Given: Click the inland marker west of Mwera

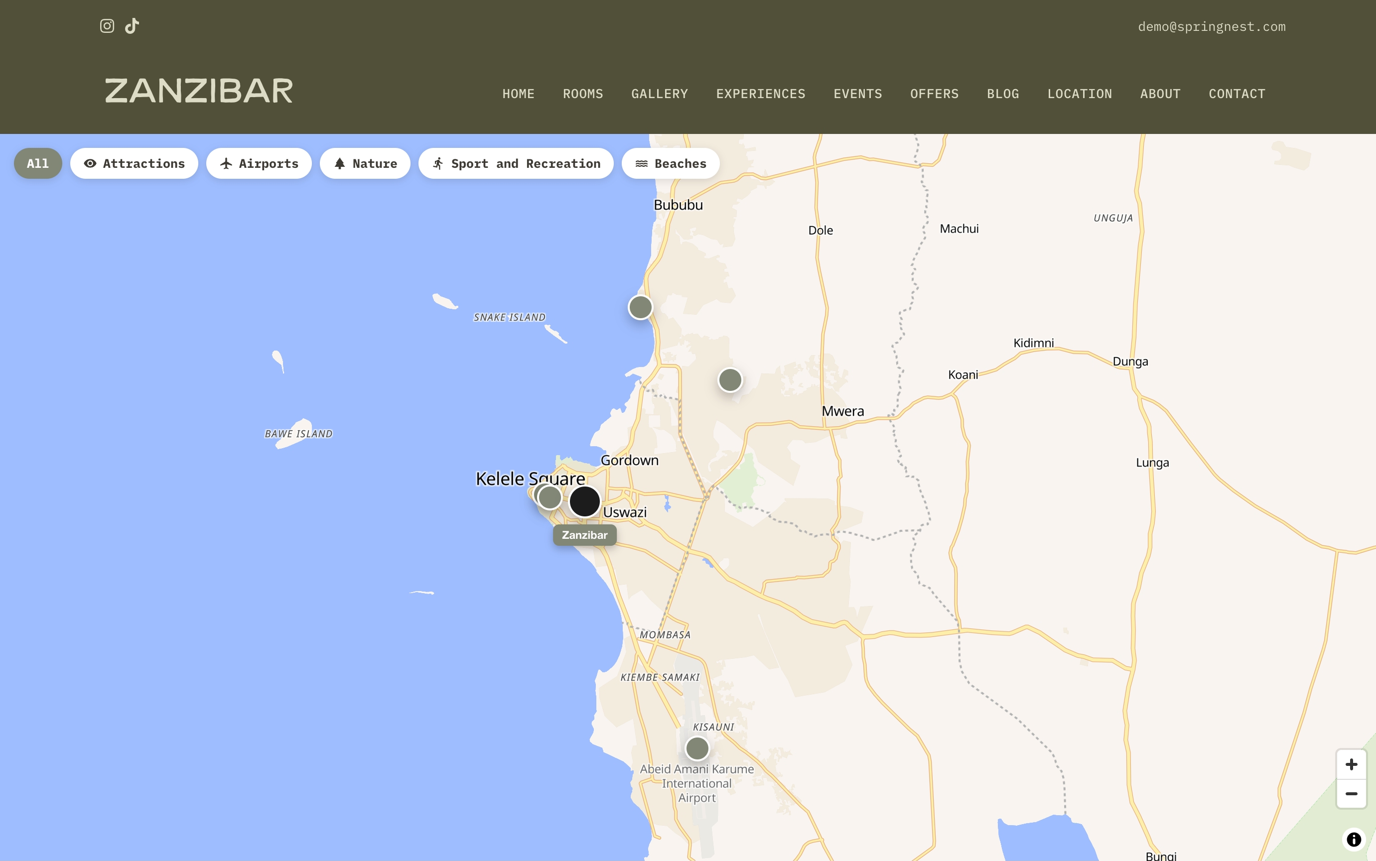Looking at the screenshot, I should [x=730, y=380].
